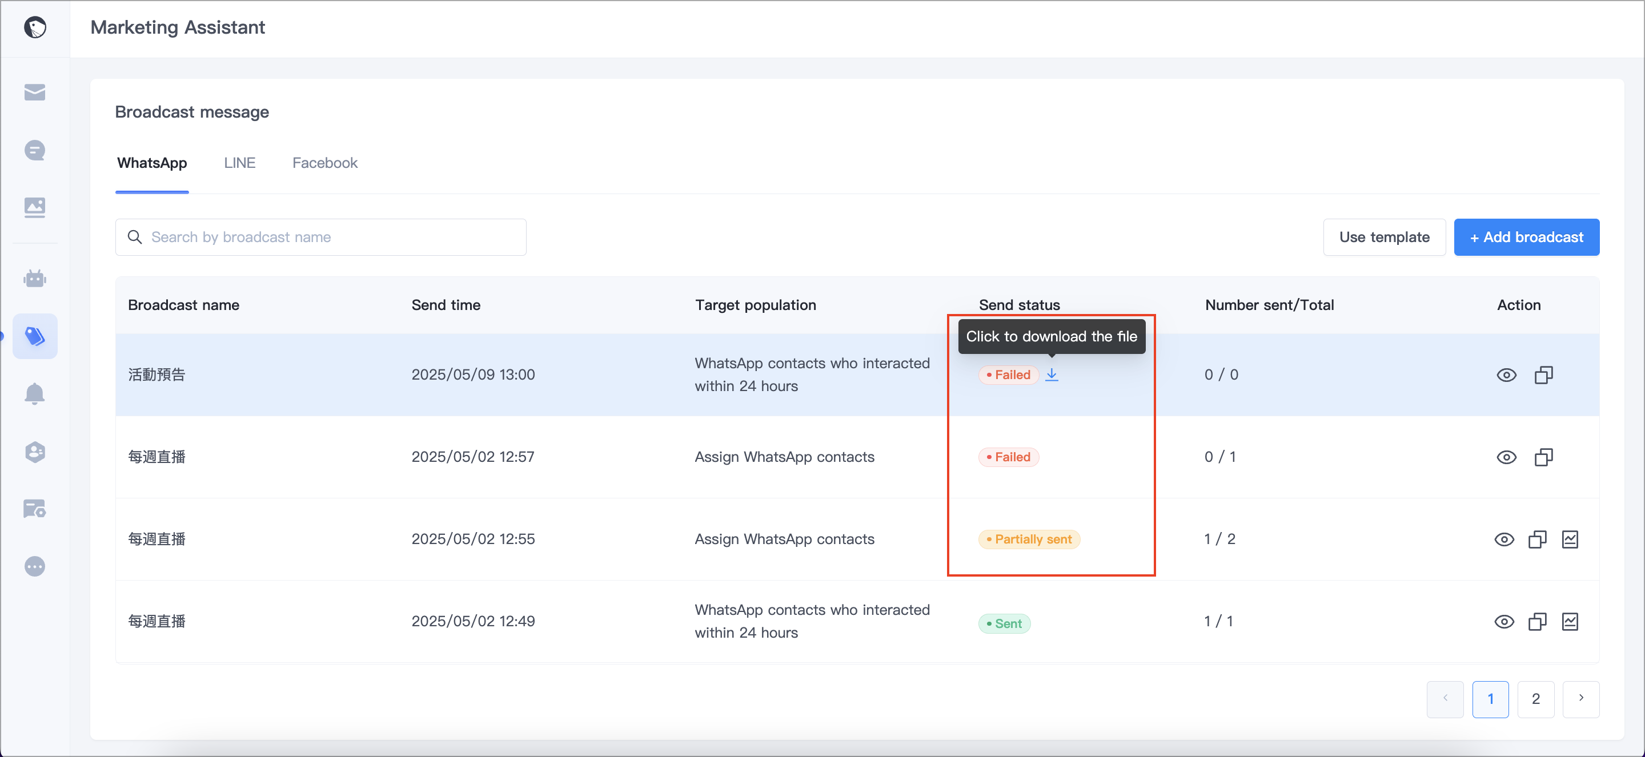
Task: Click the Number sent/Total column header
Action: pyautogui.click(x=1270, y=305)
